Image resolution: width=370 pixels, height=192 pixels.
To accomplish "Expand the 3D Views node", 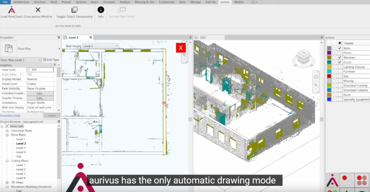I will click(7, 182).
